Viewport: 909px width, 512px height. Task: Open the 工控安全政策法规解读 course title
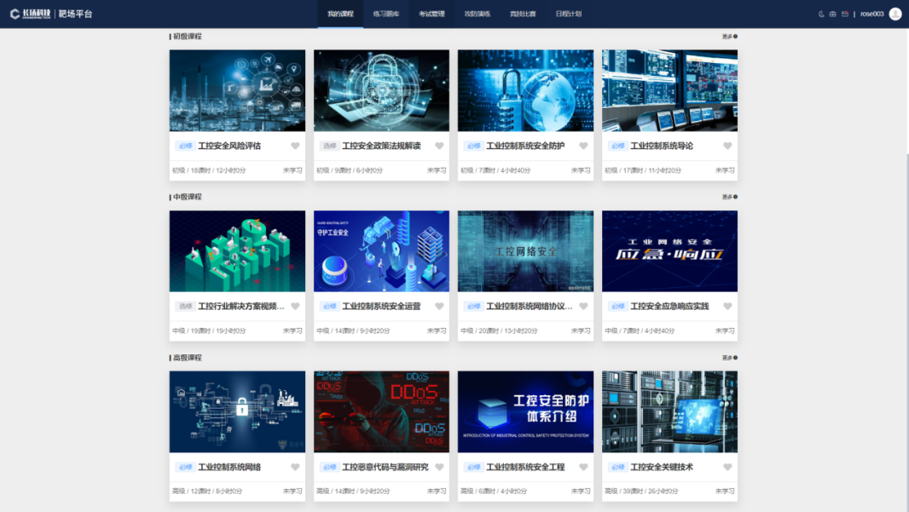(381, 146)
